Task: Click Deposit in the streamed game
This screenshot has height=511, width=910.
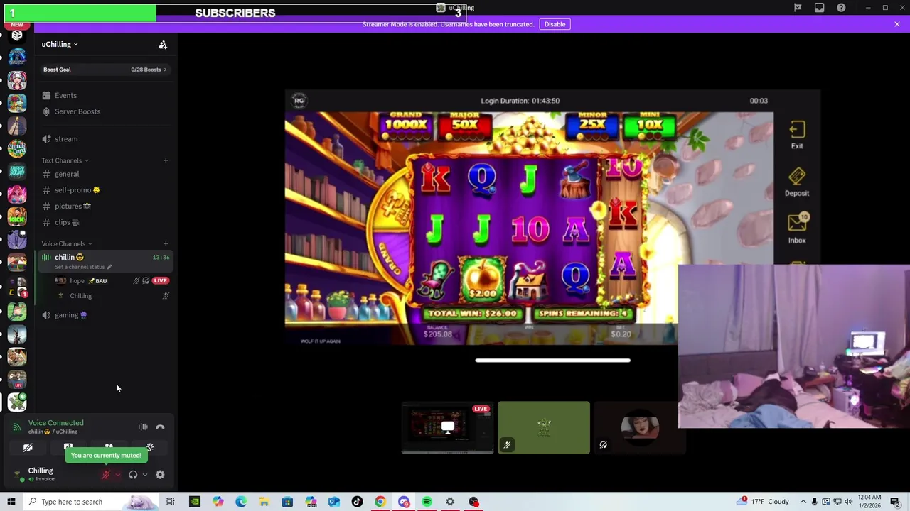Action: (x=797, y=182)
